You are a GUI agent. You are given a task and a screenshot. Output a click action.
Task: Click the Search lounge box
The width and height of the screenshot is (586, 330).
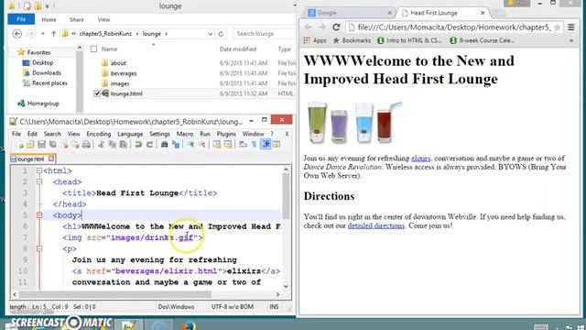click(x=264, y=34)
